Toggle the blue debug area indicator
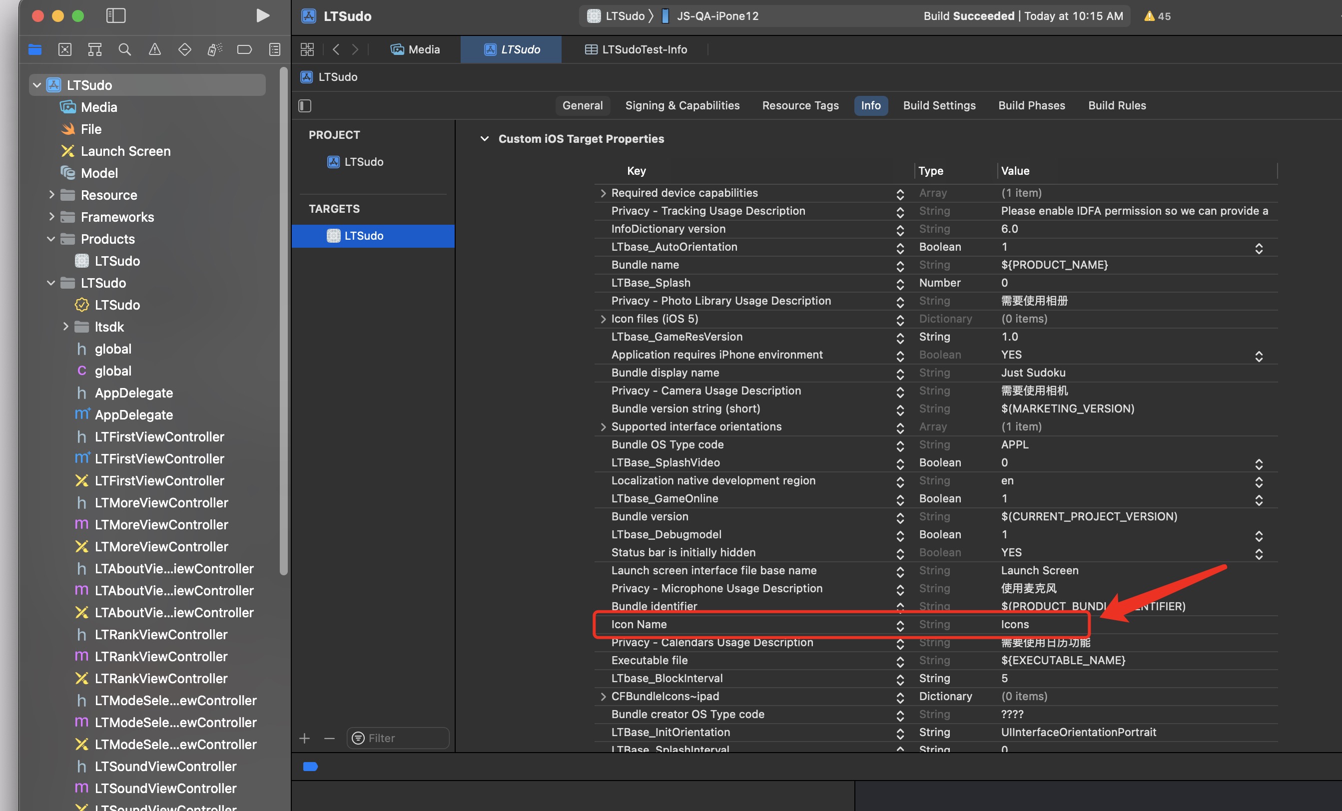 (x=310, y=767)
